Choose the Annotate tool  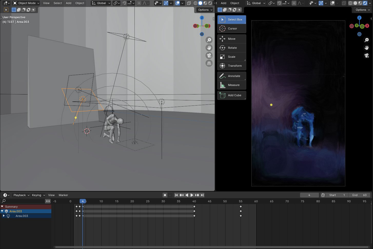coord(232,76)
